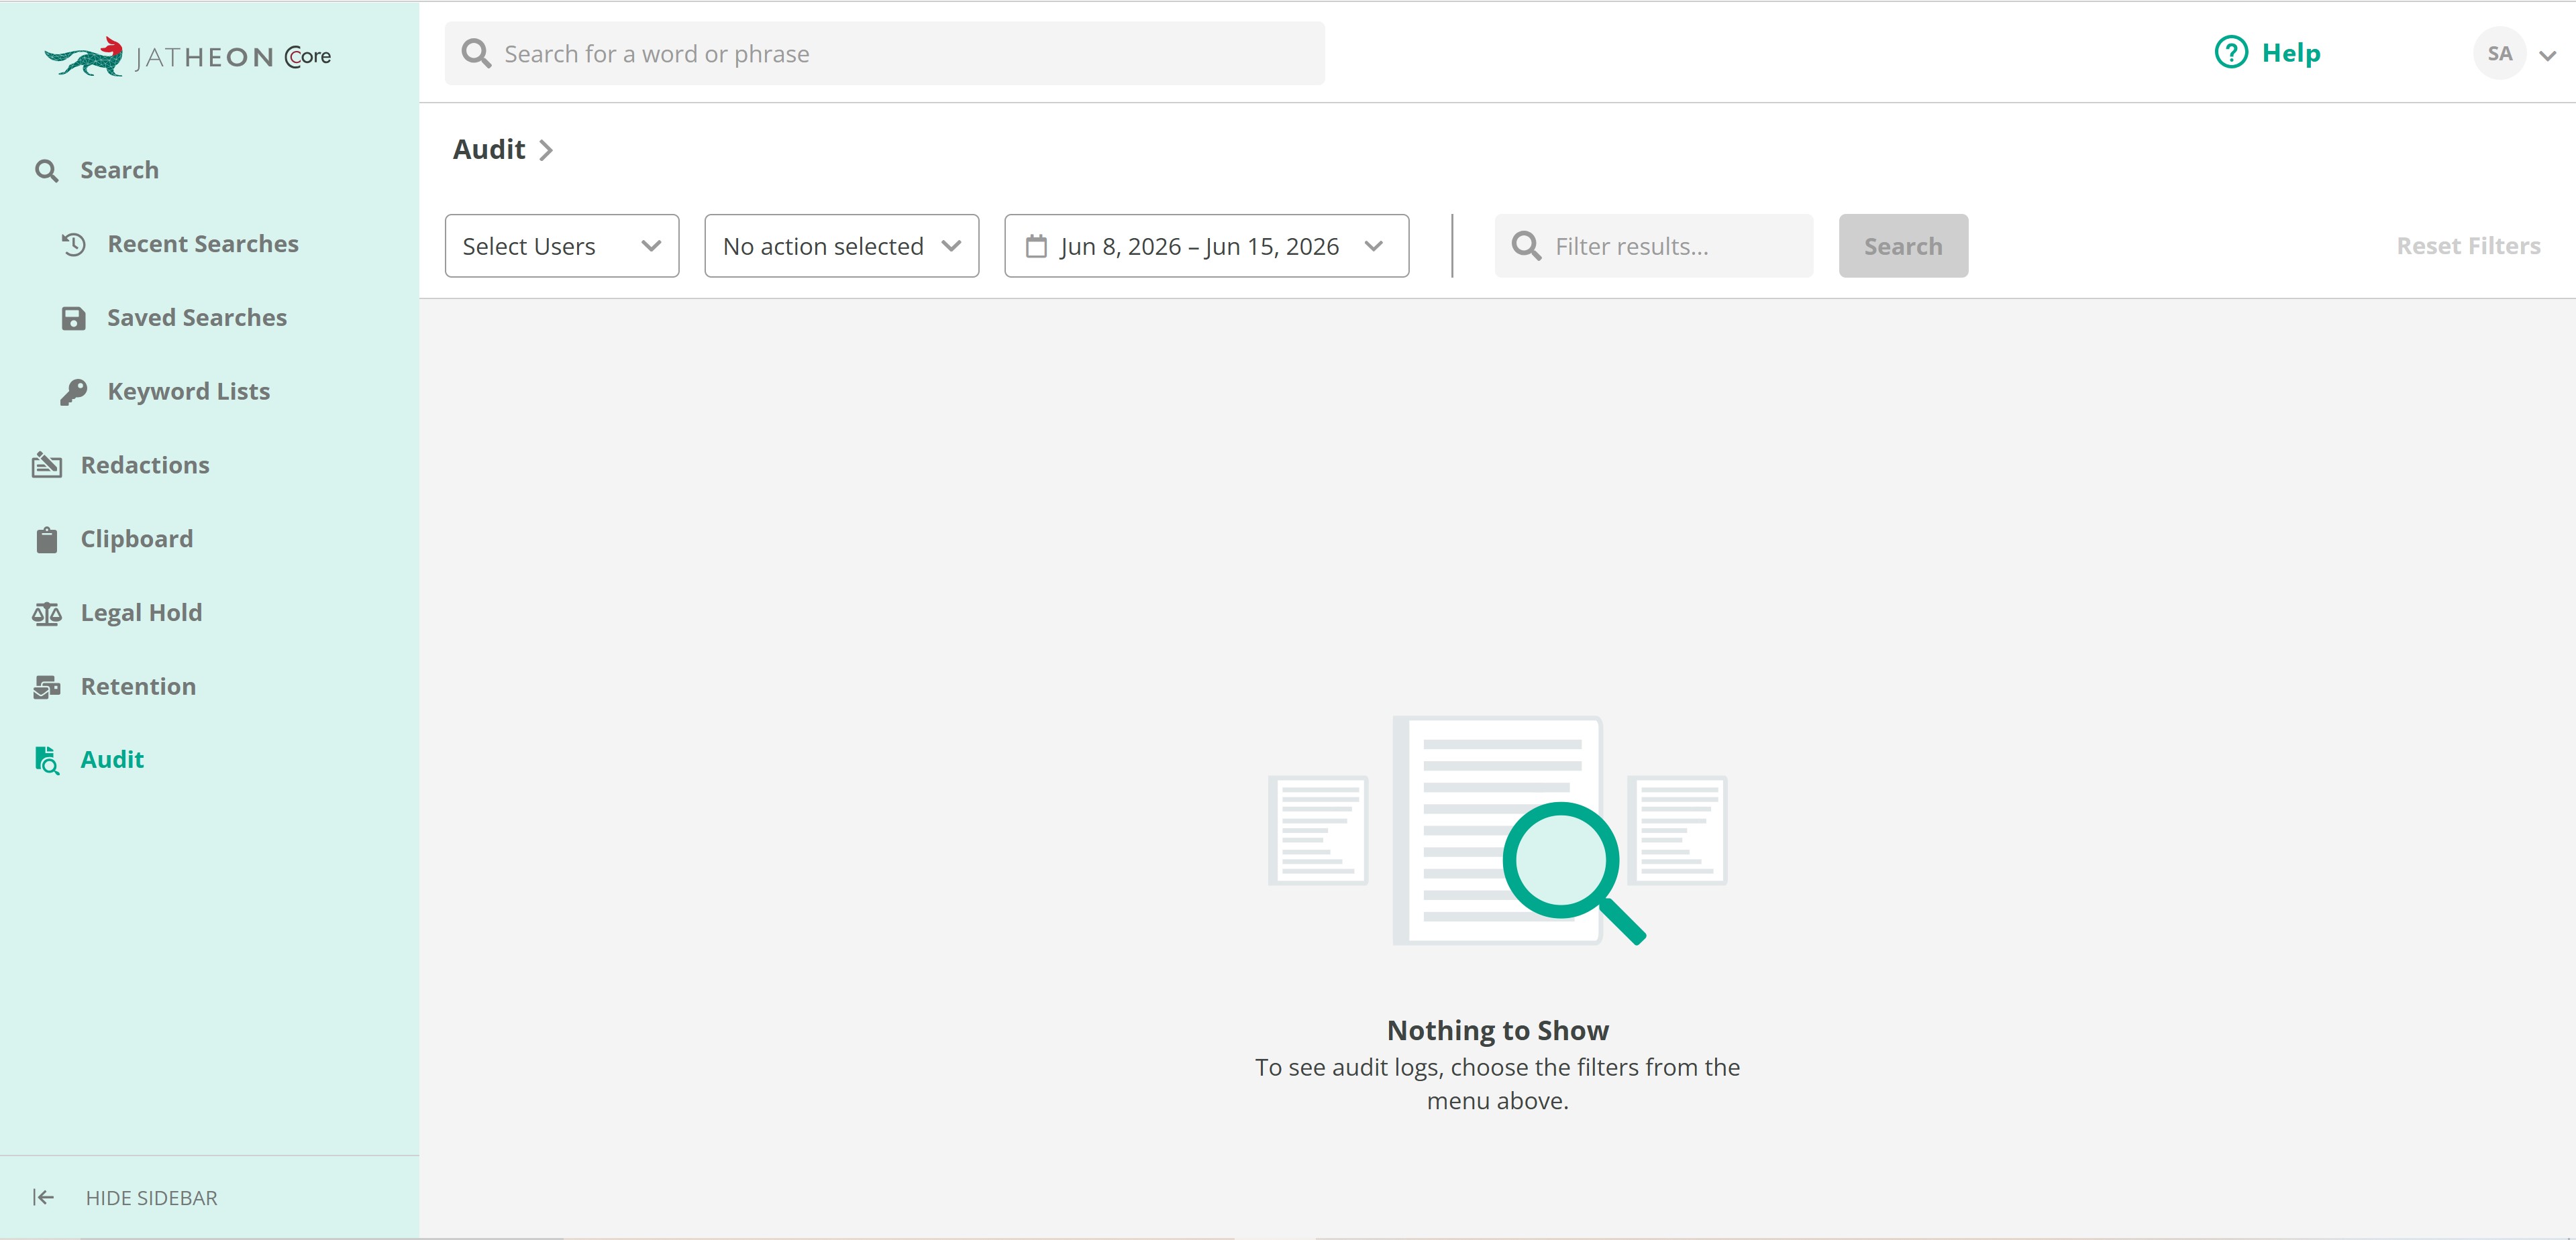2576x1240 pixels.
Task: Open Saved Searches
Action: coord(197,318)
